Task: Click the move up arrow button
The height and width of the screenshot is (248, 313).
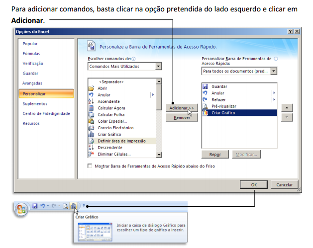Action: (286, 108)
